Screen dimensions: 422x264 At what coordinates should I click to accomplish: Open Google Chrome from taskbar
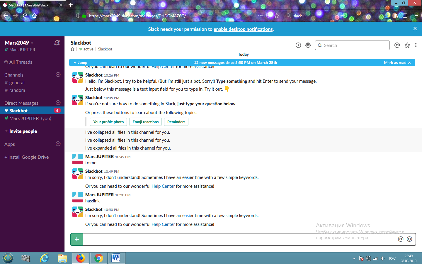tap(99, 258)
